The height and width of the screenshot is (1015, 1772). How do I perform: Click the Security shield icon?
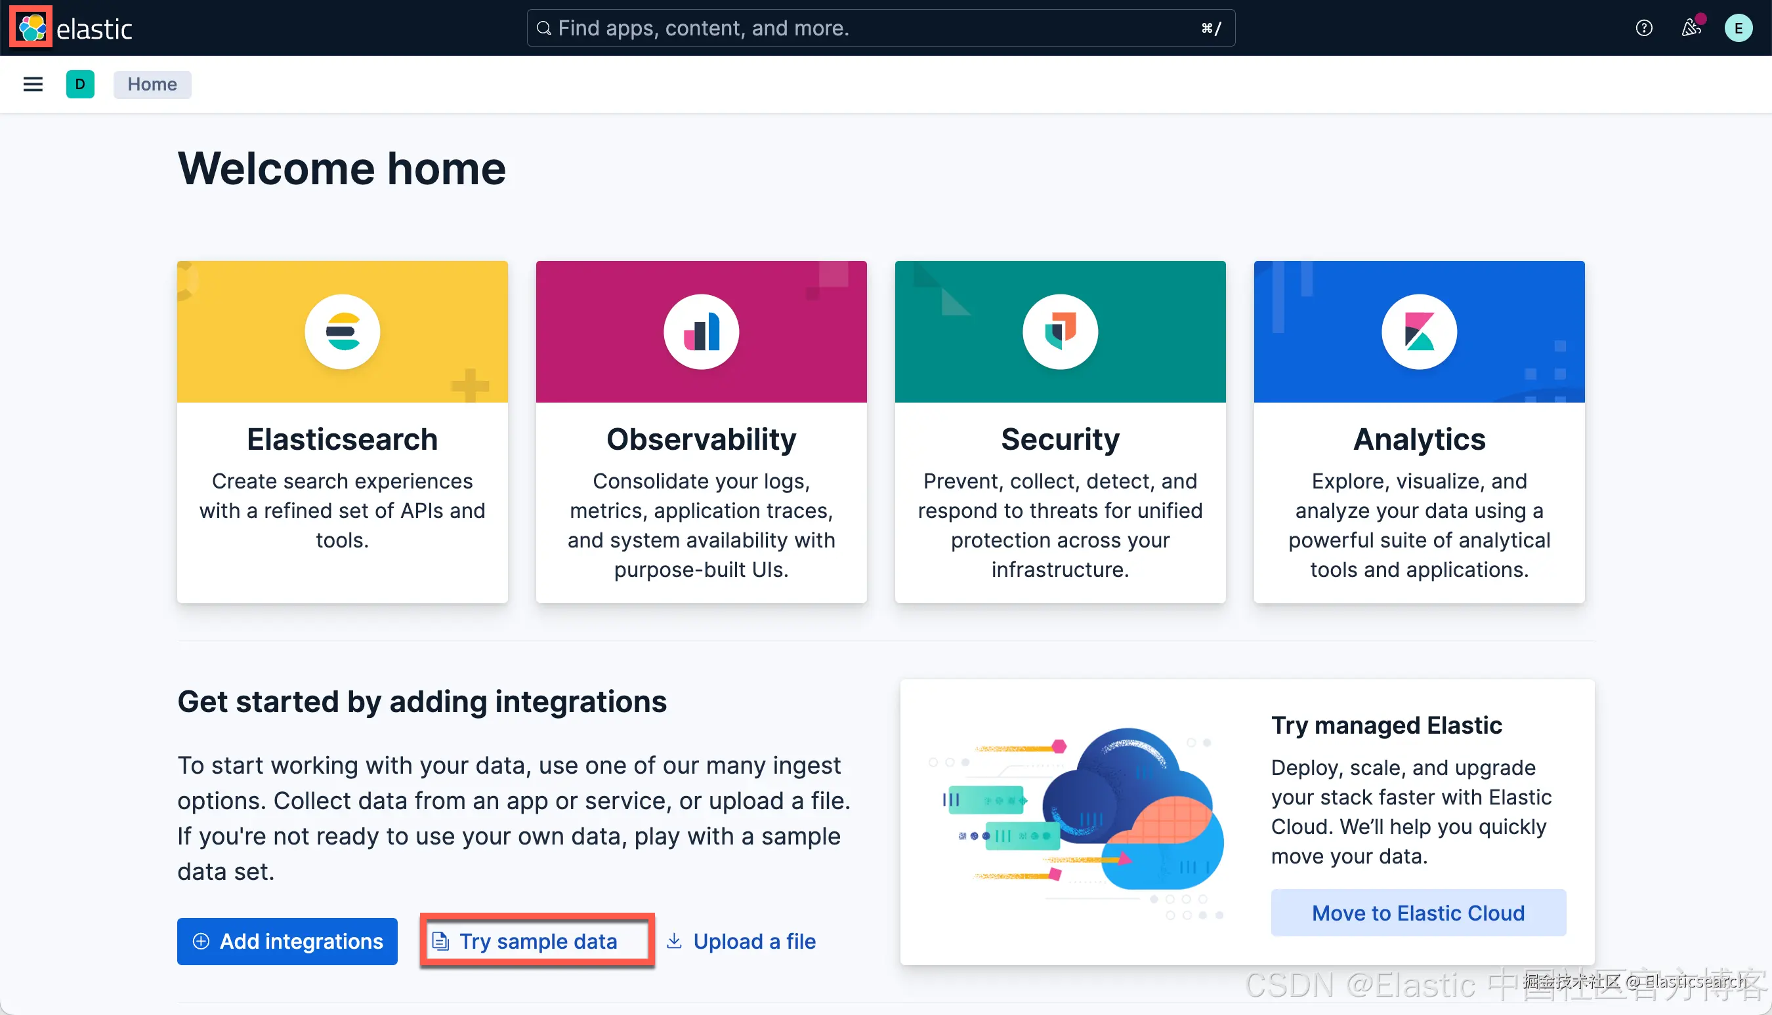[1060, 332]
